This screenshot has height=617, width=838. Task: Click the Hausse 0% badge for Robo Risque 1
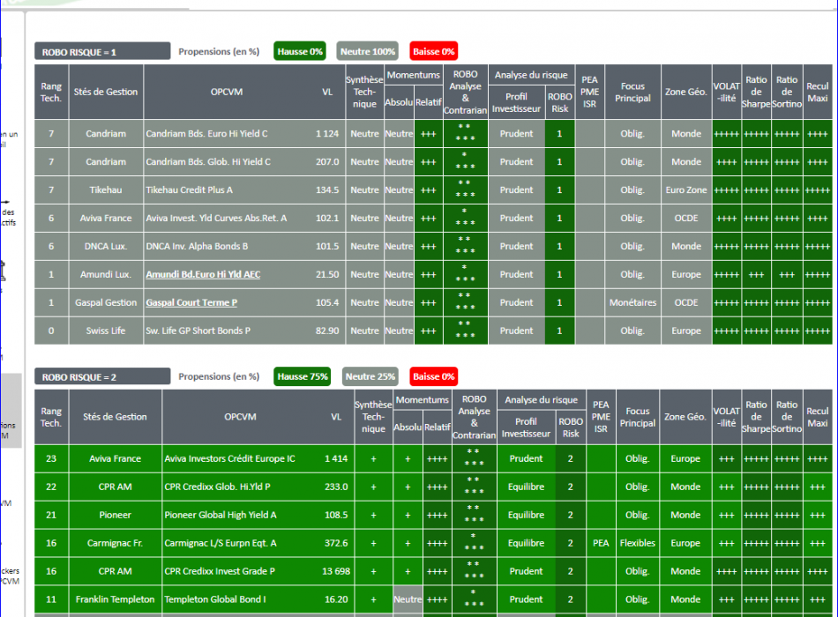tap(300, 51)
